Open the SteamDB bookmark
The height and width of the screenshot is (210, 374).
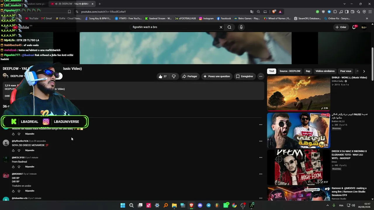point(307,18)
